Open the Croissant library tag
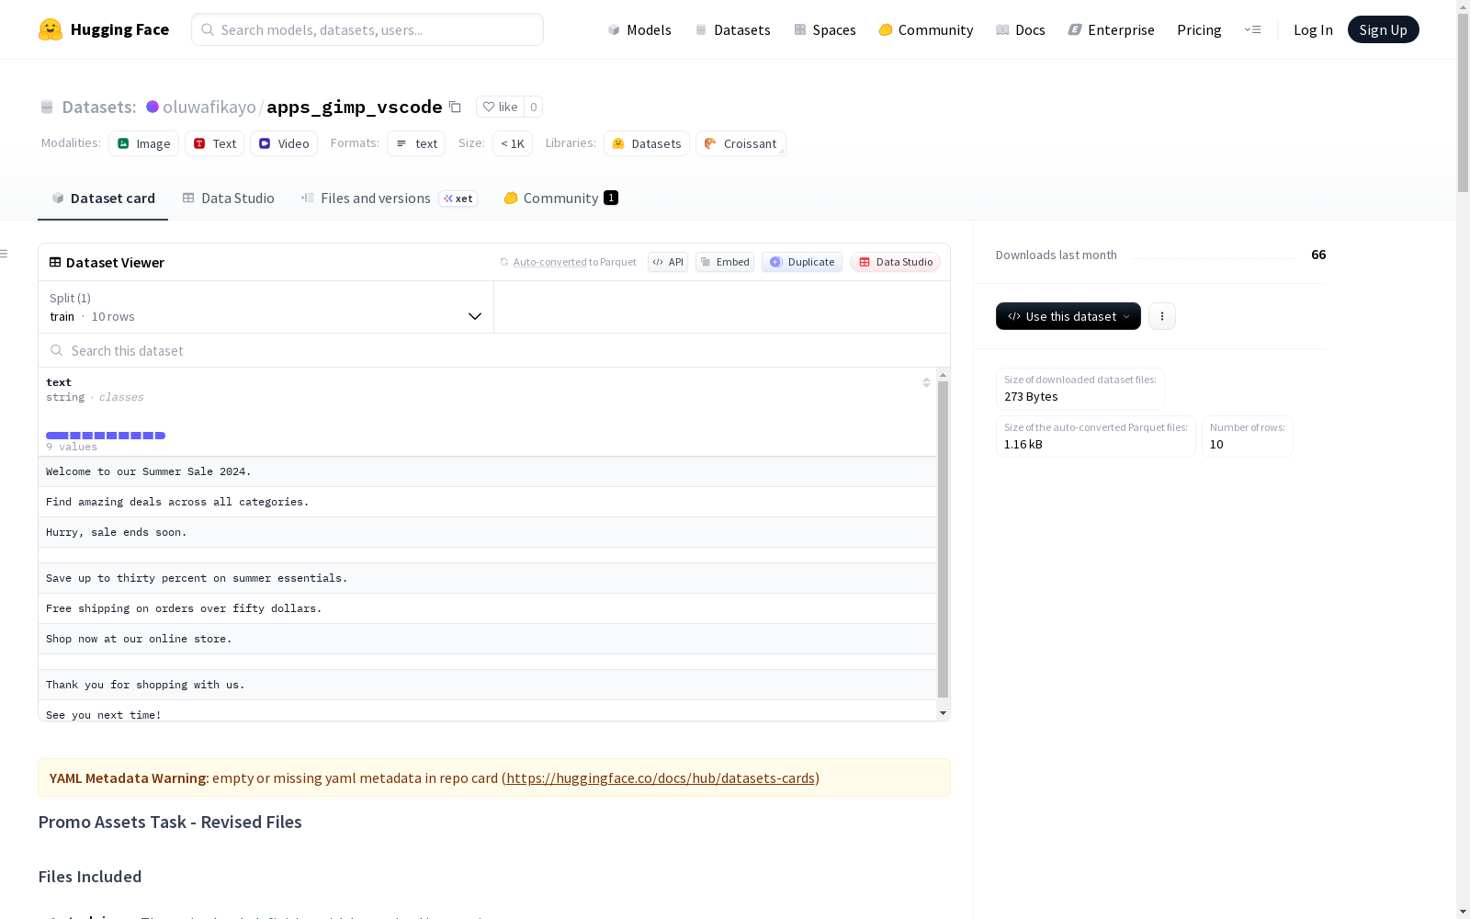This screenshot has width=1470, height=919. (741, 143)
